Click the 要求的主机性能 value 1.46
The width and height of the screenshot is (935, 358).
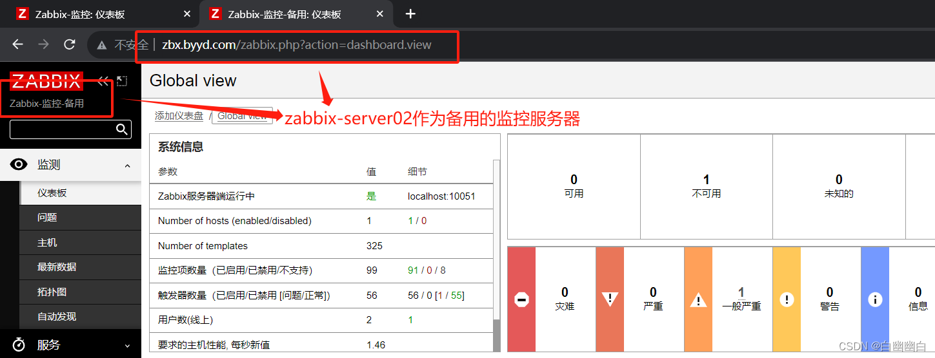click(376, 345)
